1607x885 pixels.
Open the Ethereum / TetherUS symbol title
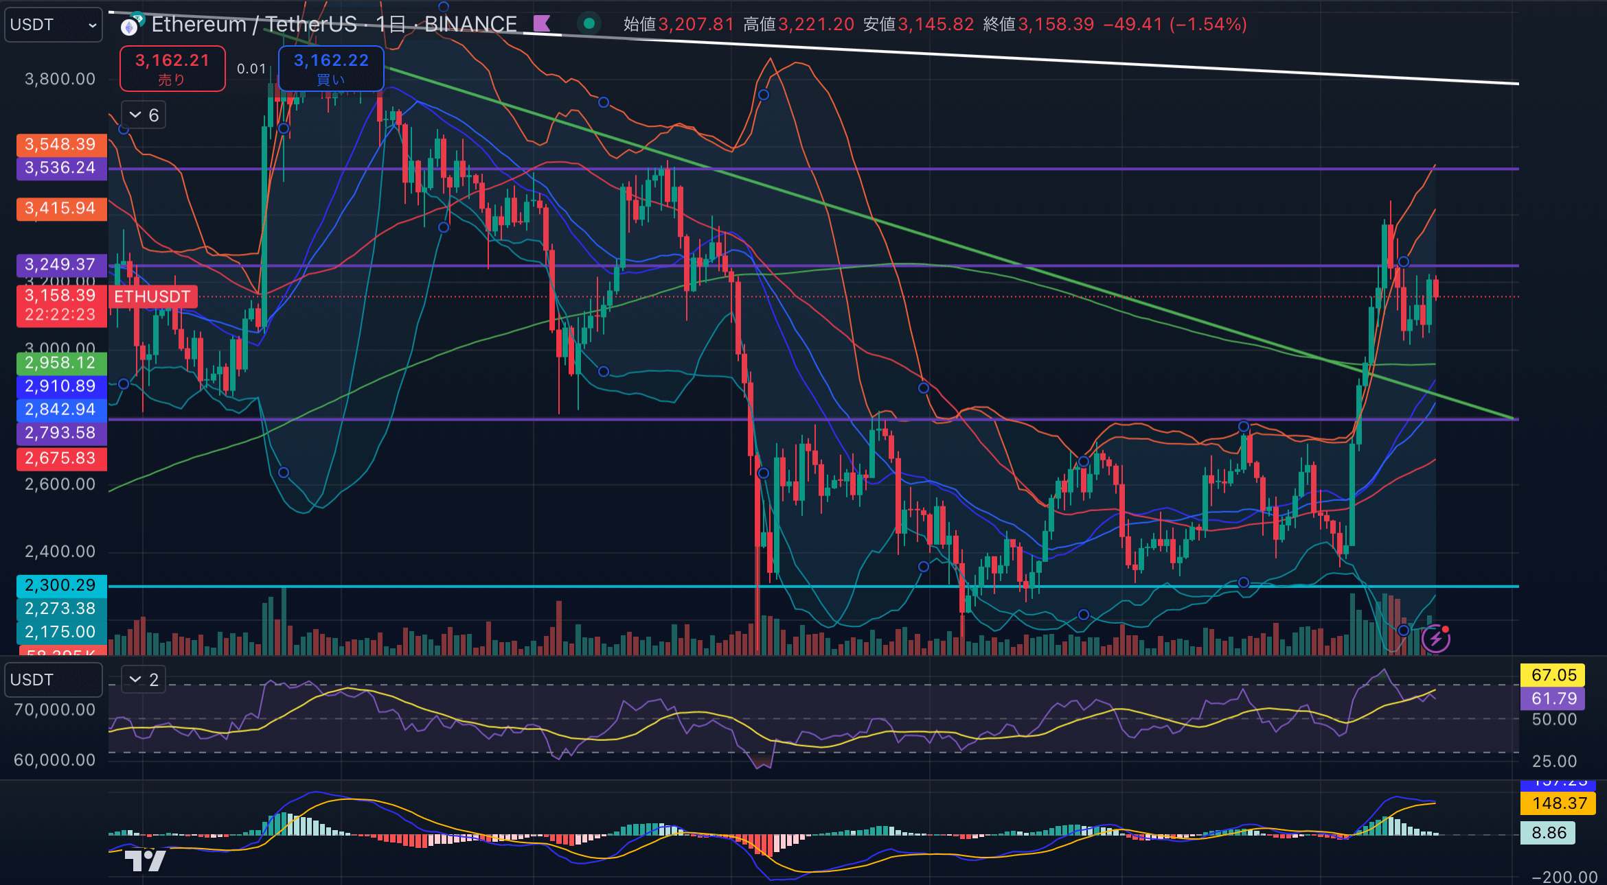click(334, 24)
